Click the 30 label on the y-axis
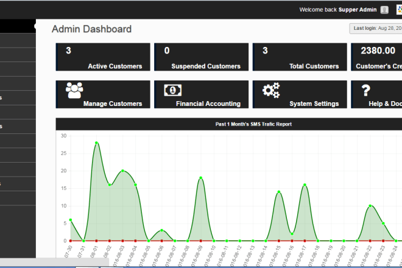This screenshot has width=402, height=268. [x=63, y=136]
